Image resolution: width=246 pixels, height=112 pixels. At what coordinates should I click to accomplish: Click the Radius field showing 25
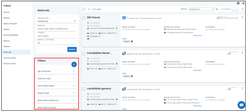57,43
